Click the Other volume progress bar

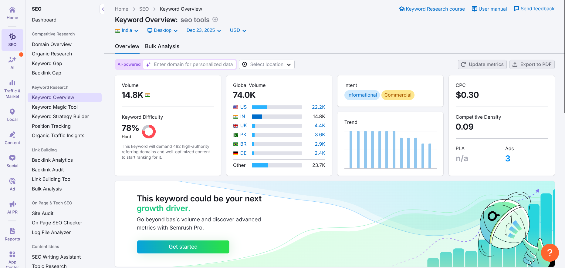point(277,165)
